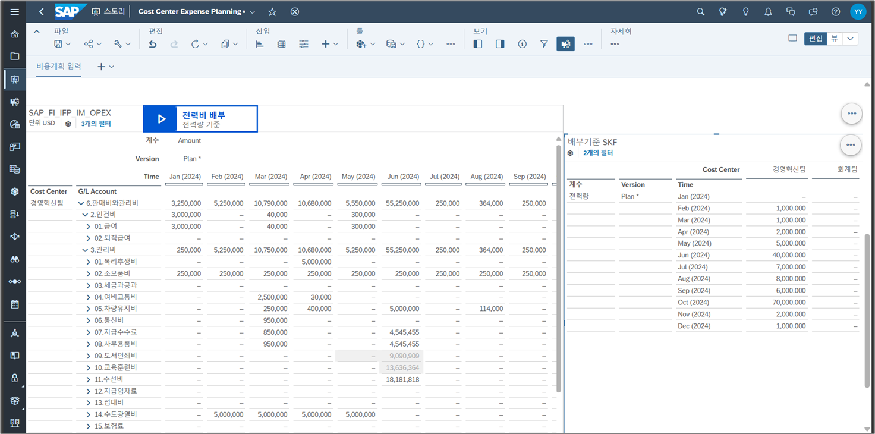Open the Datasets table-stack icon in sidebar
This screenshot has height=434, width=875.
tap(15, 169)
